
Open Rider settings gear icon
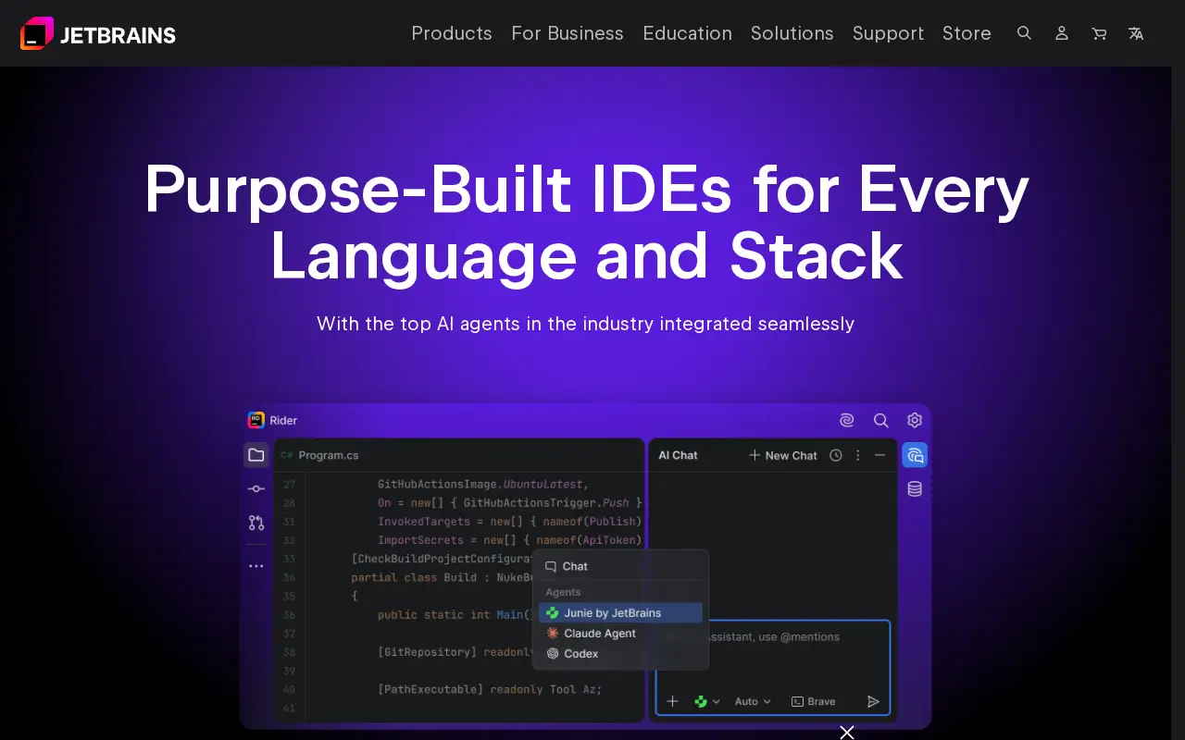[x=915, y=420]
